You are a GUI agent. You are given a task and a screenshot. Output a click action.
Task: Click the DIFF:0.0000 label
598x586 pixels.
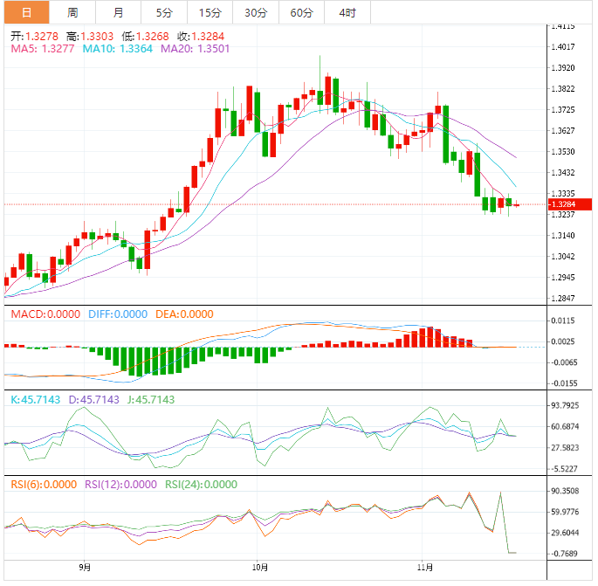[118, 314]
